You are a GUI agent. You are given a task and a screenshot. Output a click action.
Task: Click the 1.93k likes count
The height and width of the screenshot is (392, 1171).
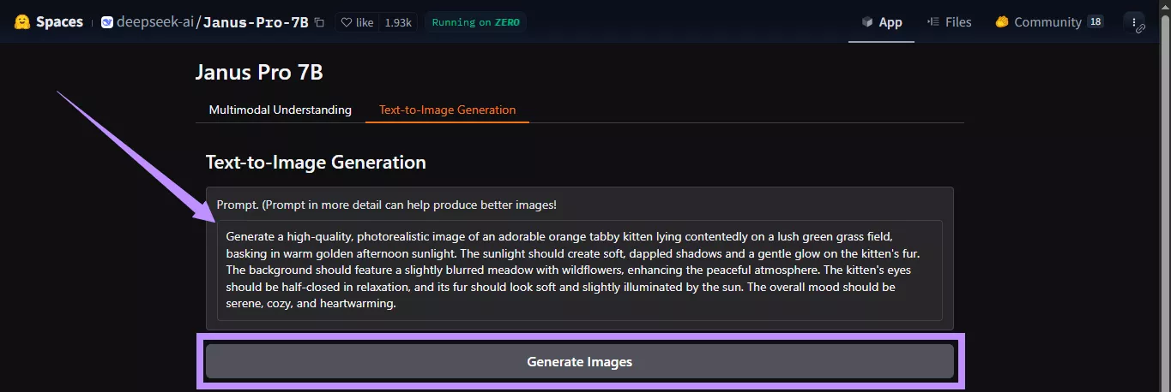[398, 22]
